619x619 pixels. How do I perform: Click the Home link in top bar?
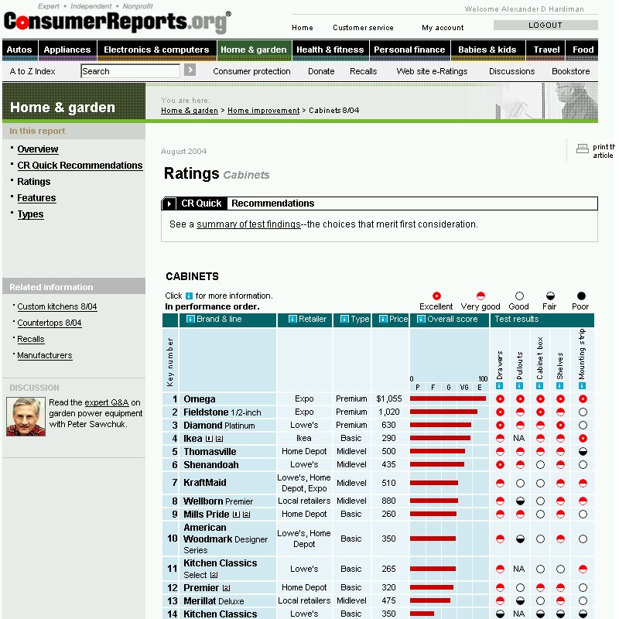[x=303, y=28]
